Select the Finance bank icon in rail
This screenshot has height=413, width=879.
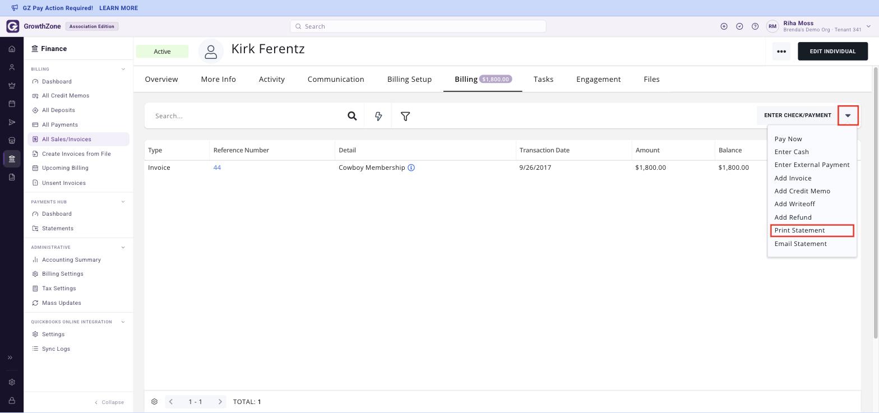12,159
